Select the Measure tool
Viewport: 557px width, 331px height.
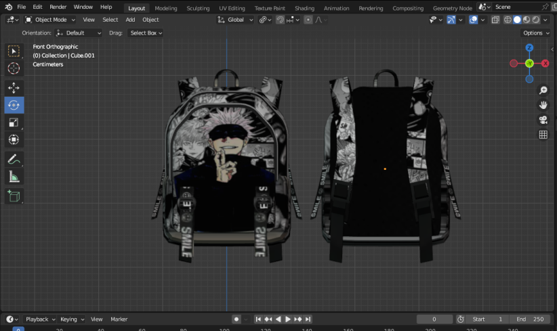(x=14, y=176)
